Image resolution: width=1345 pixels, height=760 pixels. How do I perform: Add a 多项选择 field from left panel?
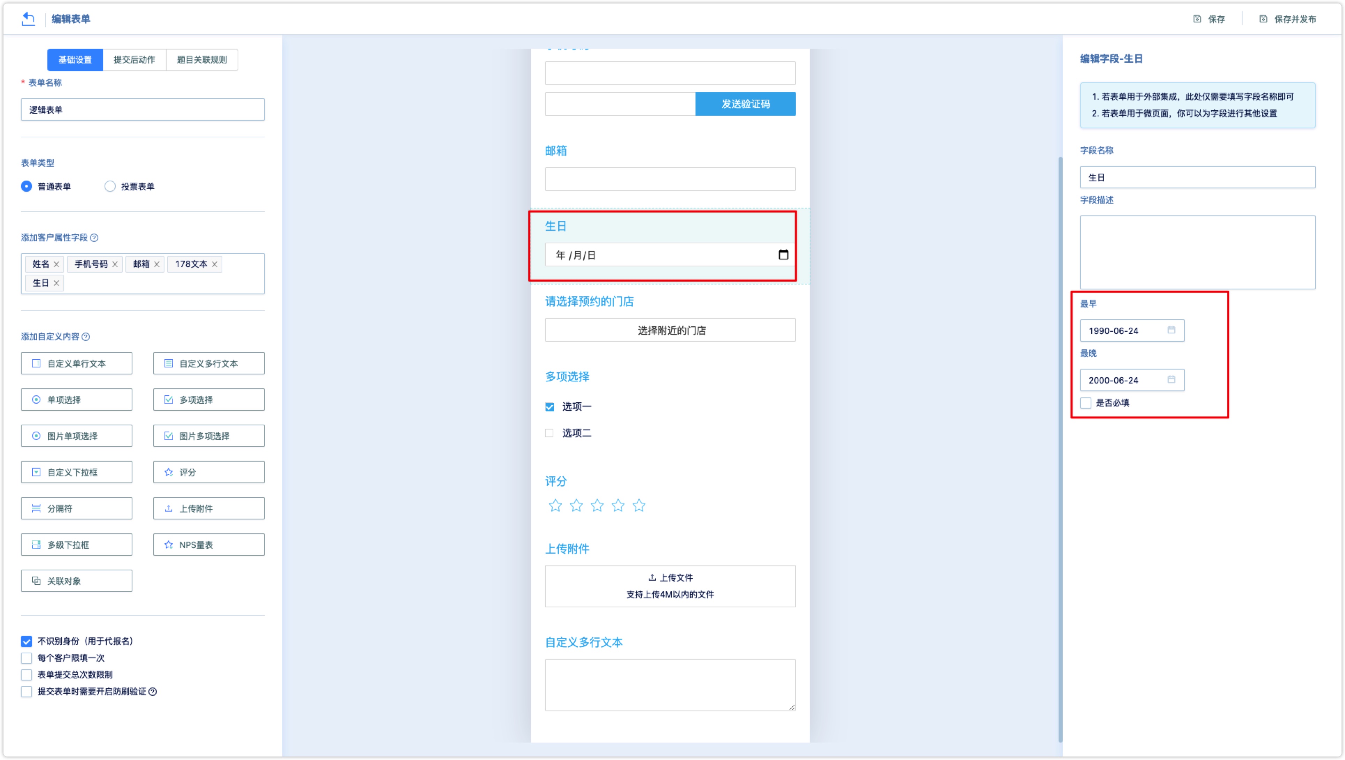pos(209,400)
